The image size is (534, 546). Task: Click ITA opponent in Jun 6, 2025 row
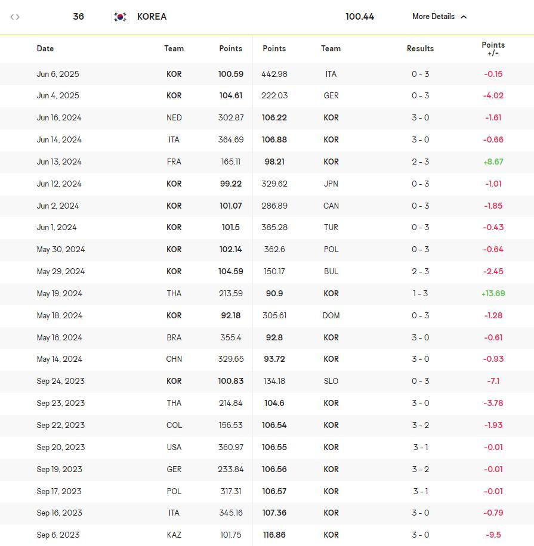click(331, 74)
